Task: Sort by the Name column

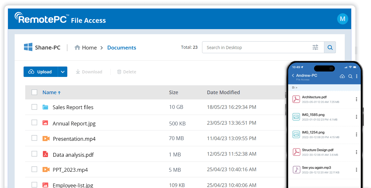Action: click(51, 92)
